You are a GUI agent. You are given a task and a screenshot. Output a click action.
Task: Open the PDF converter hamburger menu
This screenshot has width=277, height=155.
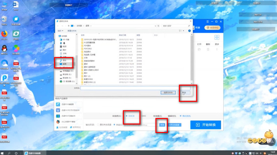click(x=208, y=22)
